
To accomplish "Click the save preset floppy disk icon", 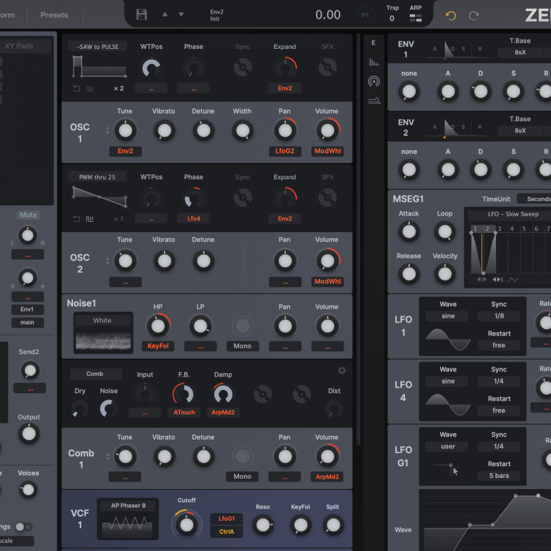I will click(x=142, y=14).
